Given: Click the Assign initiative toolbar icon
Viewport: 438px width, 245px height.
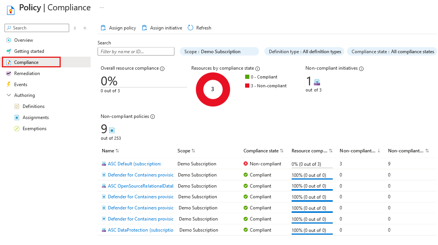Looking at the screenshot, I should 144,28.
